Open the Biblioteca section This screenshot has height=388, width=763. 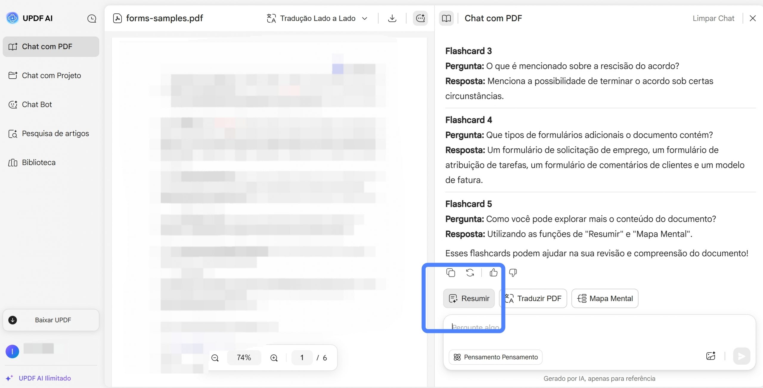click(51, 162)
